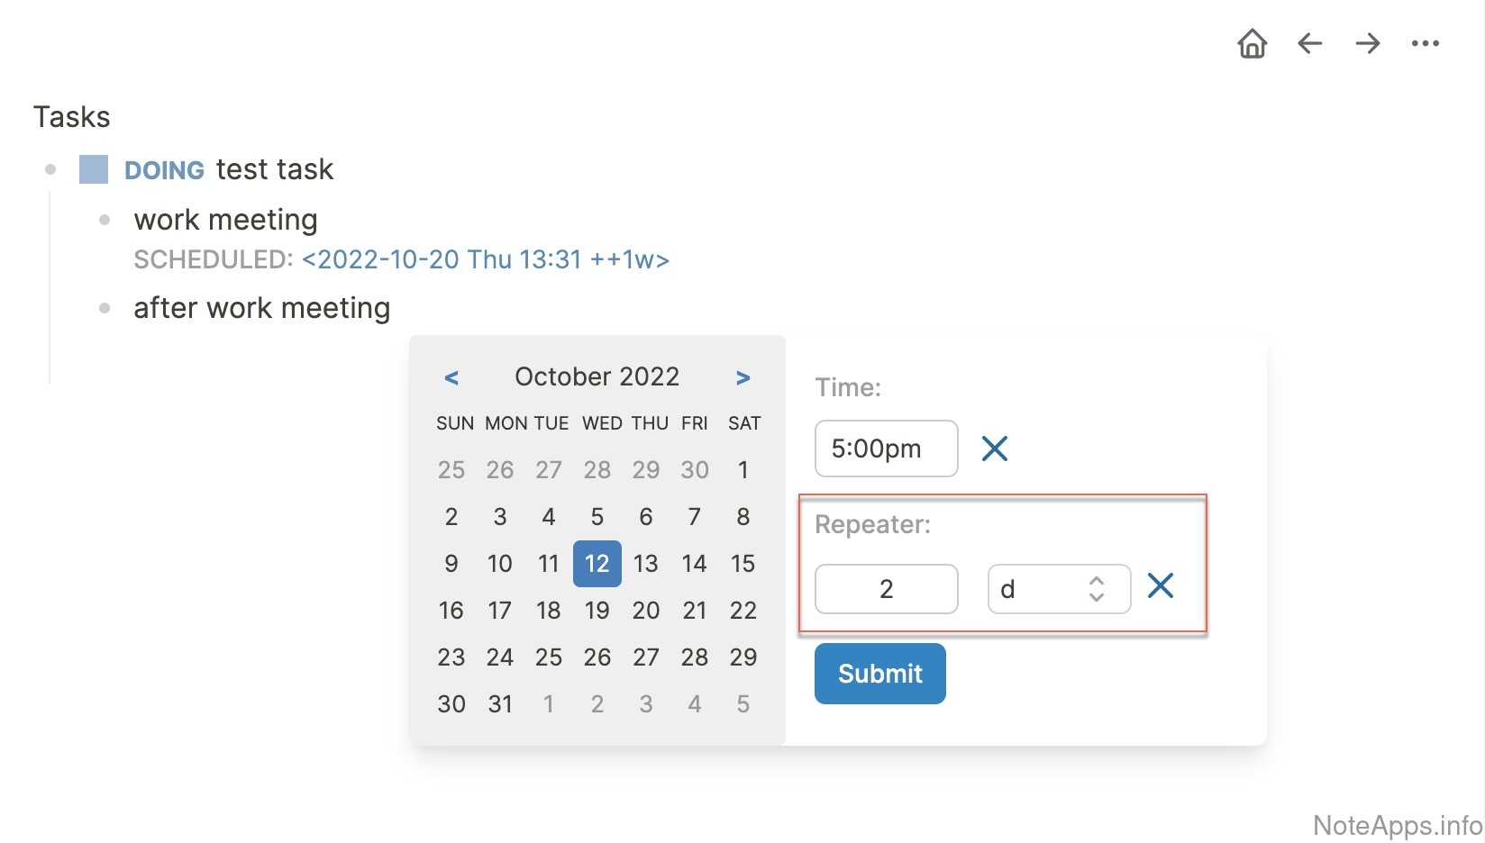Click the 5:00pm time field
Screen dimensions: 1485x843
tap(886, 449)
